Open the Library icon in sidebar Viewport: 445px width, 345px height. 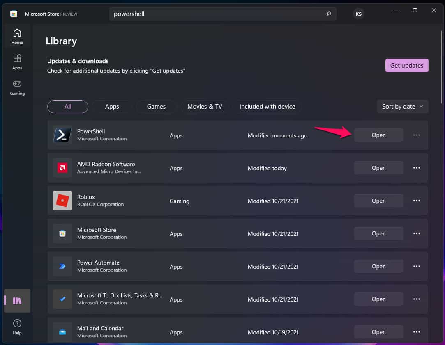(17, 301)
